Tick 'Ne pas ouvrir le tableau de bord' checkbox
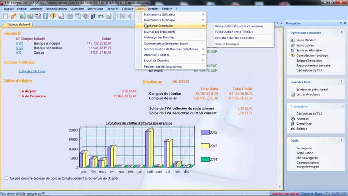This screenshot has height=196, width=348. point(6,178)
